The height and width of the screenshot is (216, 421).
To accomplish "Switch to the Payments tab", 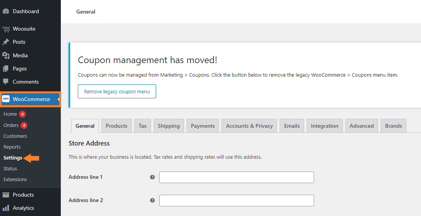I will click(203, 126).
